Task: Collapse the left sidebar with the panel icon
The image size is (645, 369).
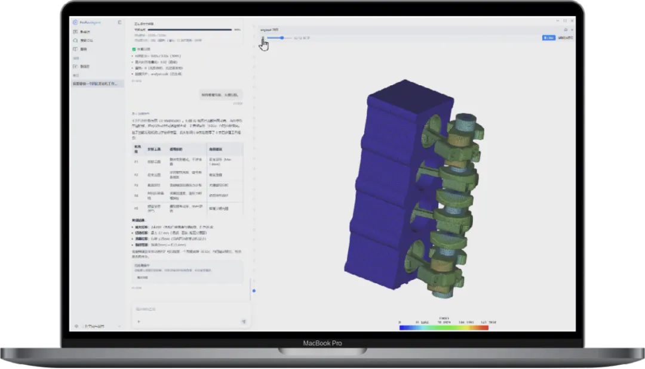Action: 119,23
